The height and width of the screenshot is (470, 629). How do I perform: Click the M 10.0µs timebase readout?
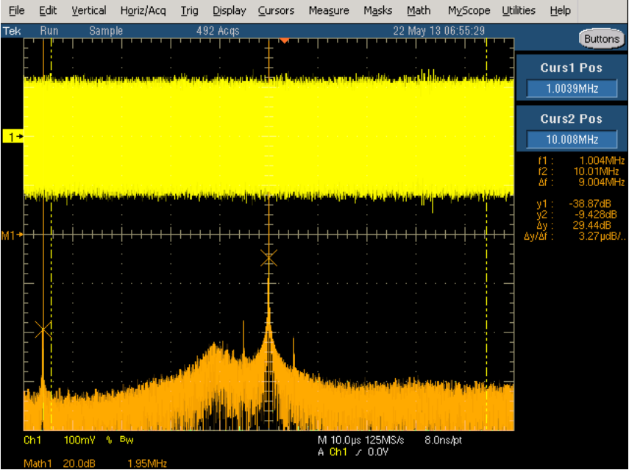(341, 441)
